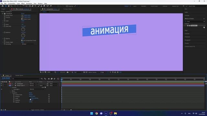This screenshot has width=207, height=116.
Task: Select the Roto Brush tool
Action: (x=48, y=6)
